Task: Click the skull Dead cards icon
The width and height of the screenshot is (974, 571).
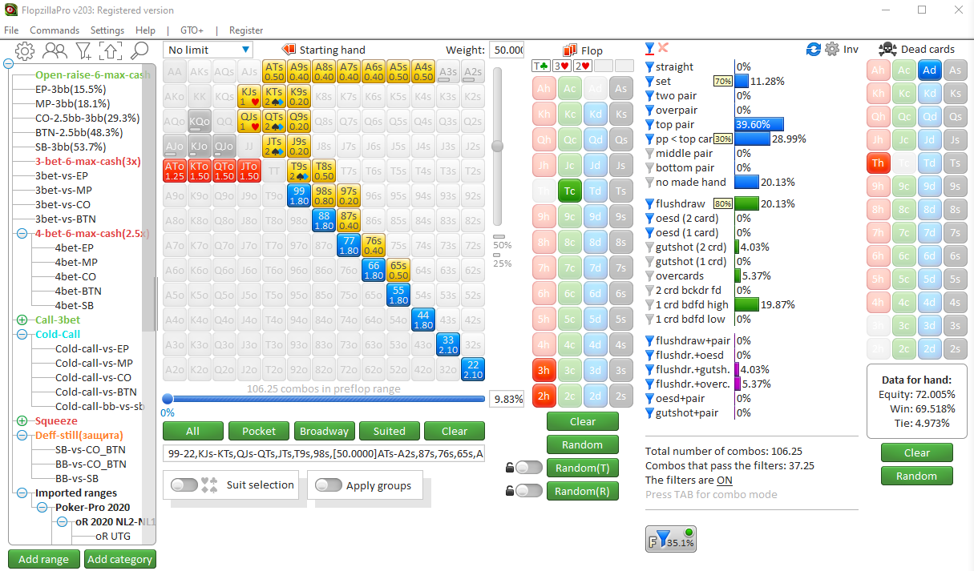Action: [x=887, y=50]
